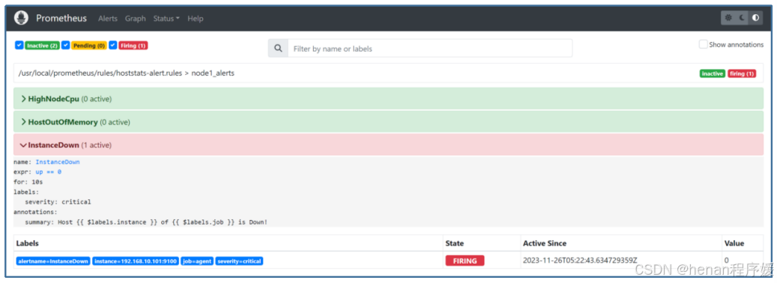Click the State column header

455,243
